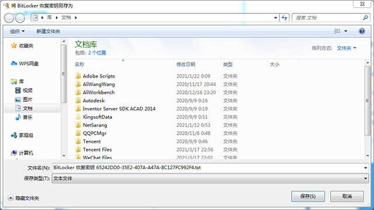The height and width of the screenshot is (210, 374).
Task: Click the help question mark icon
Action: pyautogui.click(x=362, y=31)
